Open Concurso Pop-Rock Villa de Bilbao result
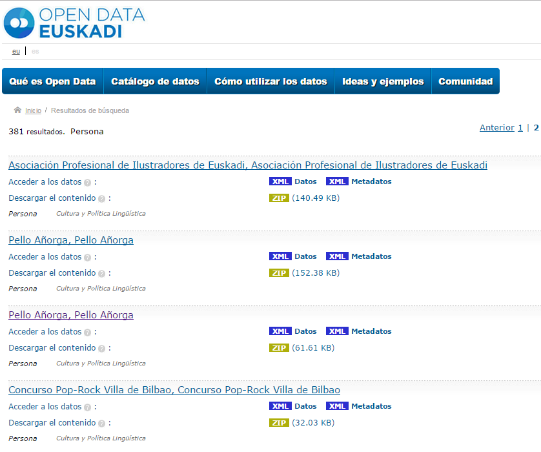Screen dimensions: 541x452 (x=174, y=390)
